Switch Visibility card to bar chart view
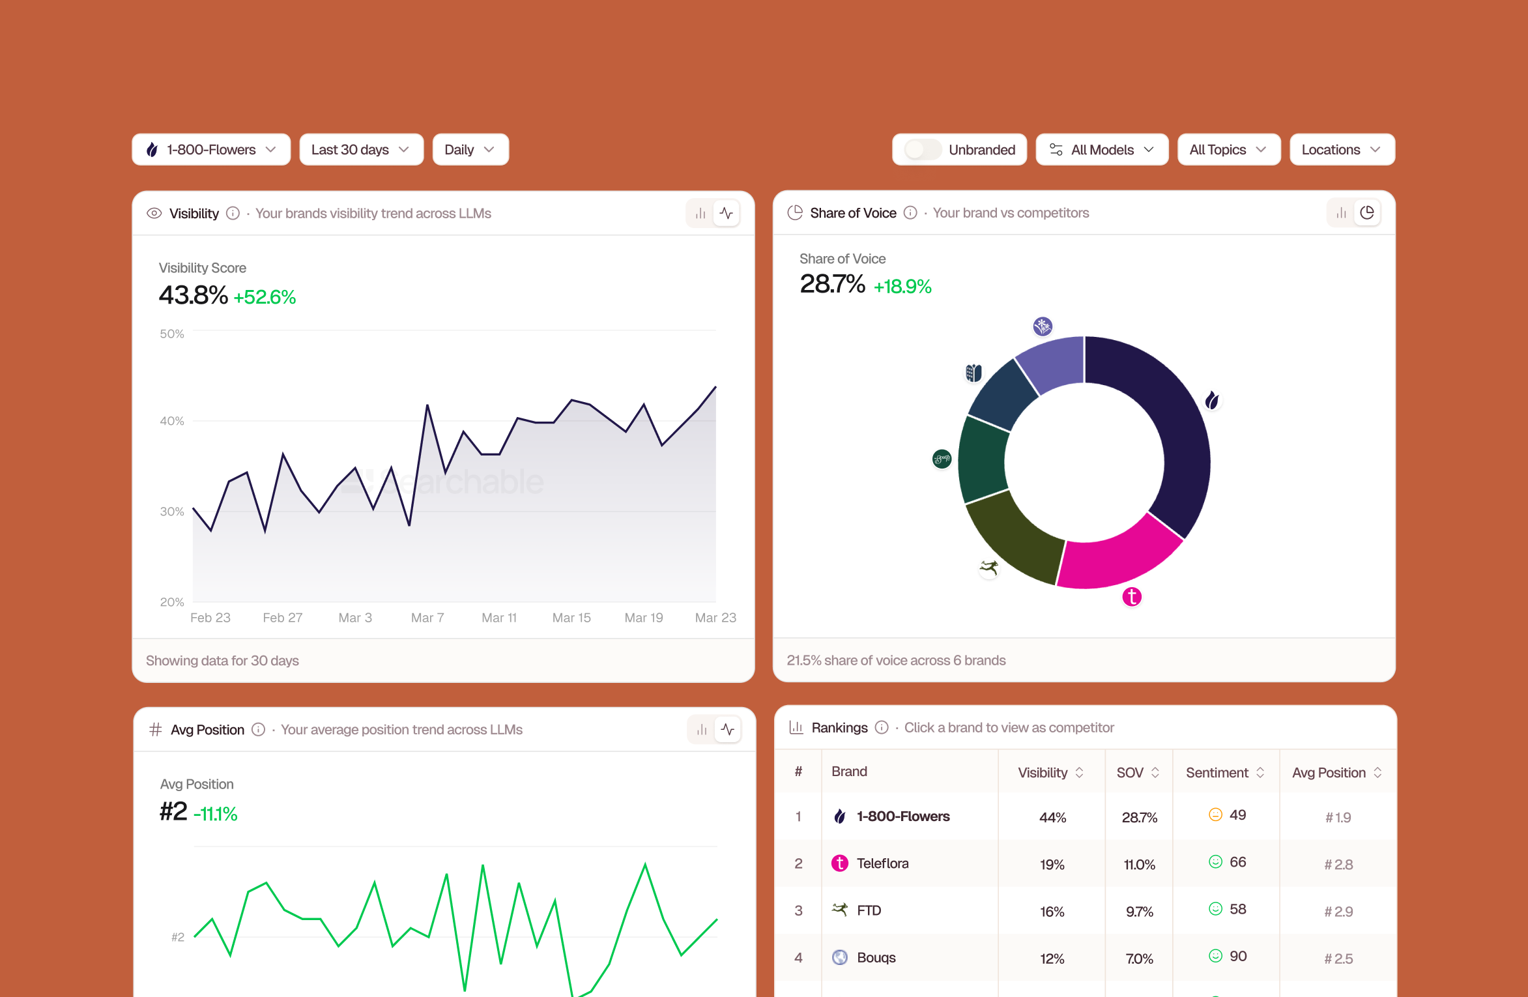Image resolution: width=1528 pixels, height=997 pixels. tap(700, 214)
